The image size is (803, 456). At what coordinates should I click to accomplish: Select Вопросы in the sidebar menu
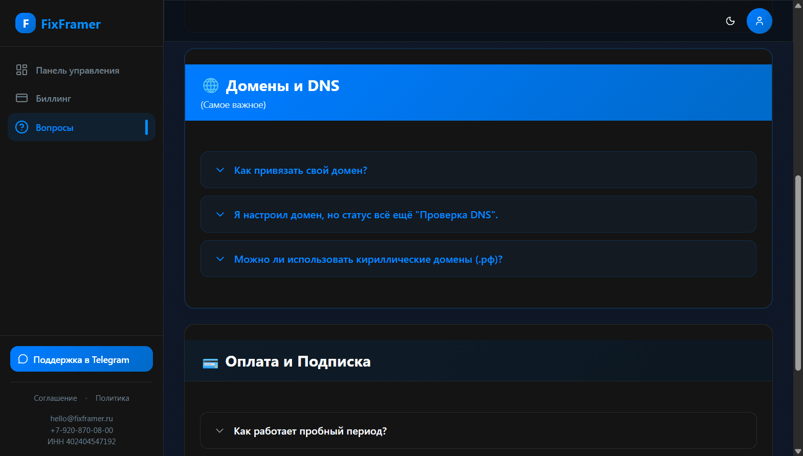point(55,128)
